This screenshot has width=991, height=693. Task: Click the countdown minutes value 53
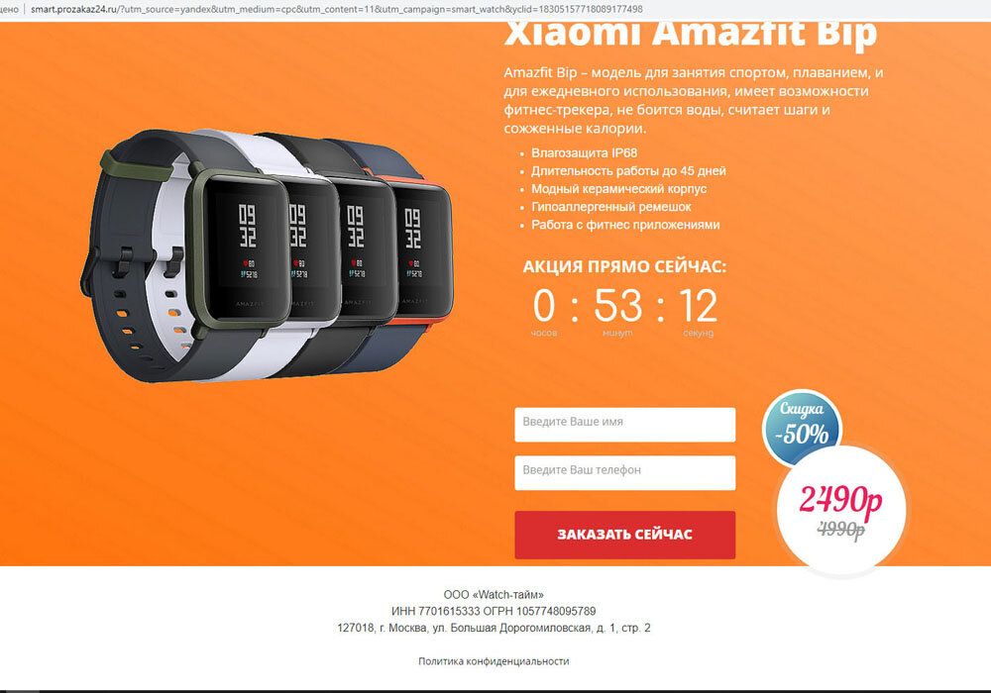coord(617,306)
